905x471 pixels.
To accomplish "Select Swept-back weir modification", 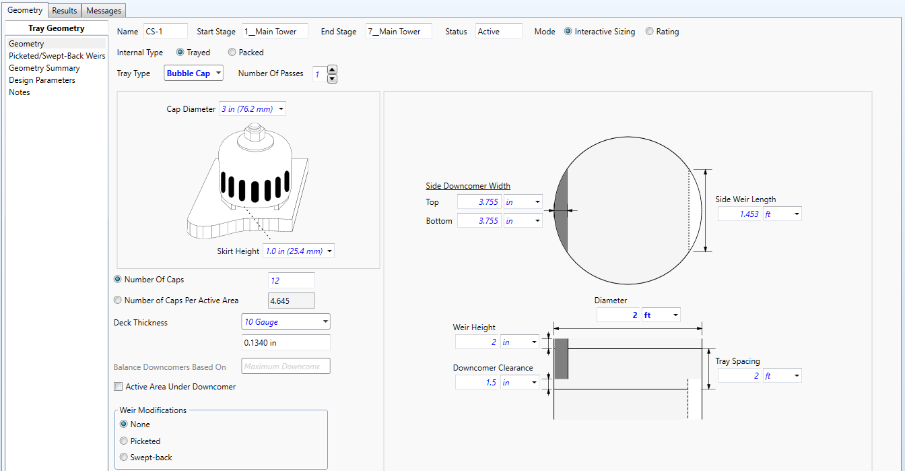I will (123, 458).
